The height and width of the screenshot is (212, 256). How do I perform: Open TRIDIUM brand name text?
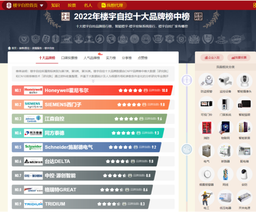pos(55,204)
